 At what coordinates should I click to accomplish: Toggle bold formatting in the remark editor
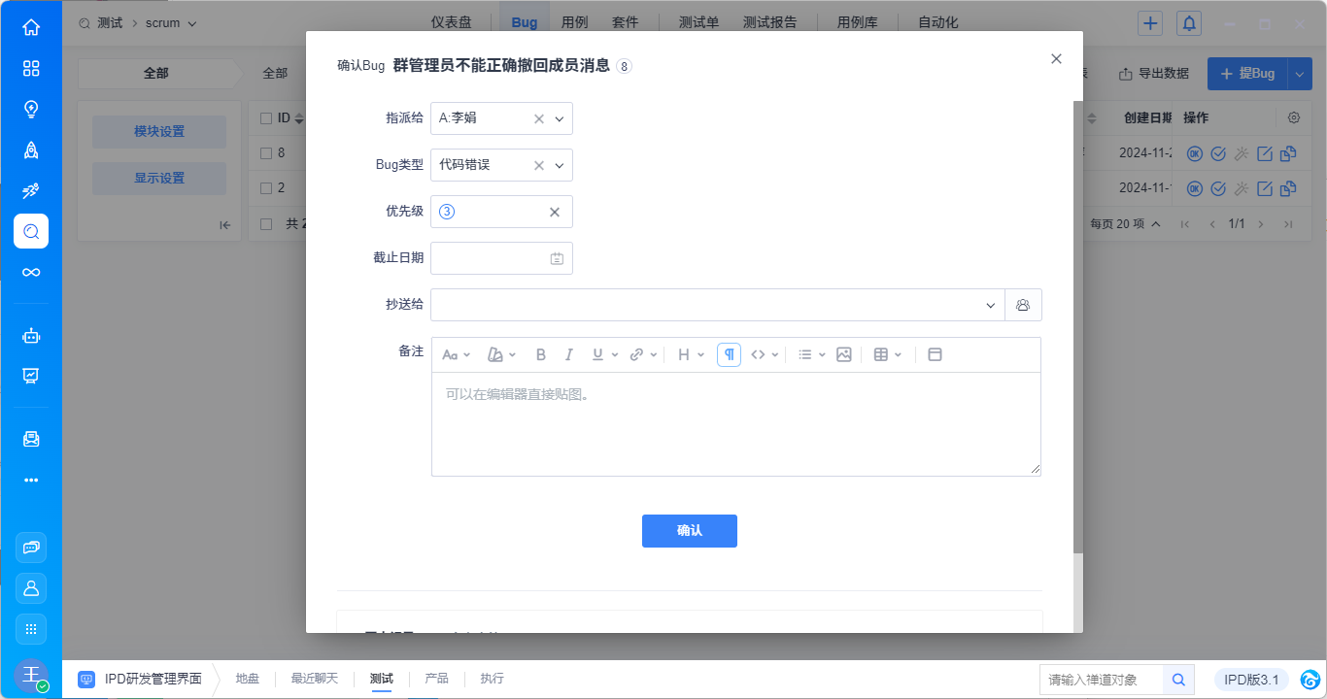541,355
